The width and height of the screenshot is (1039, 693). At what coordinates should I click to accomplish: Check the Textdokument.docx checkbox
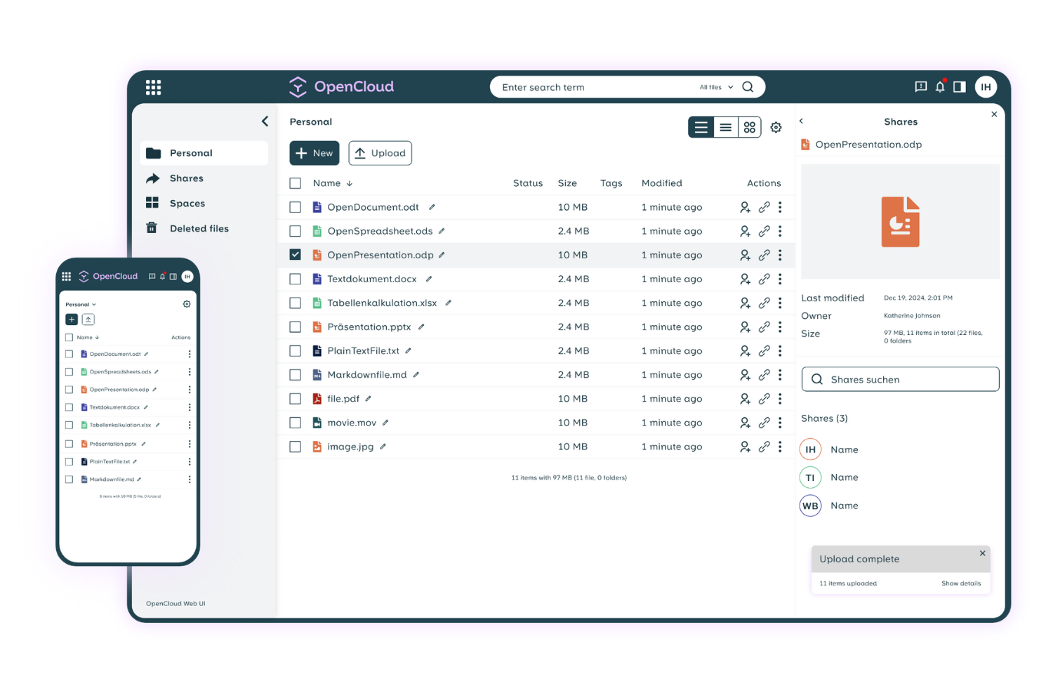(296, 279)
